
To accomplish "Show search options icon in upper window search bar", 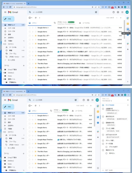I will (x=96, y=12).
